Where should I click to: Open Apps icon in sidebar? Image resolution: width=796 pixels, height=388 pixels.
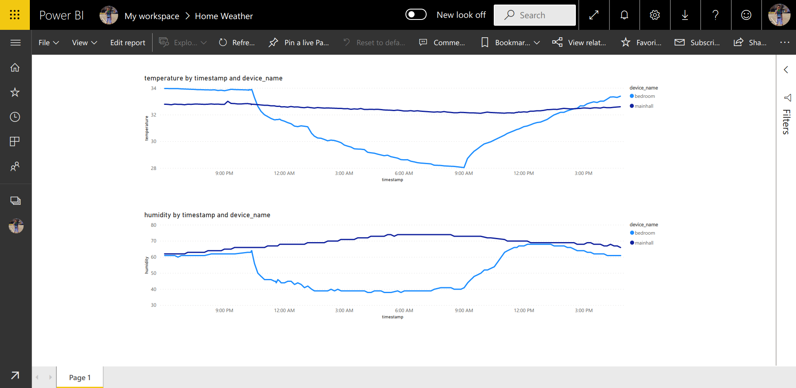coord(15,142)
